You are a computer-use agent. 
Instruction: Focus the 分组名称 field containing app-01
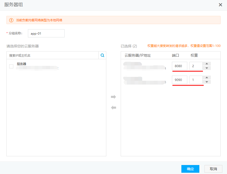[46, 33]
